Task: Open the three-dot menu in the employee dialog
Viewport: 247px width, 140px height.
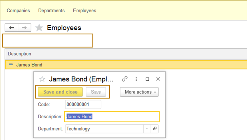Action: click(x=136, y=79)
